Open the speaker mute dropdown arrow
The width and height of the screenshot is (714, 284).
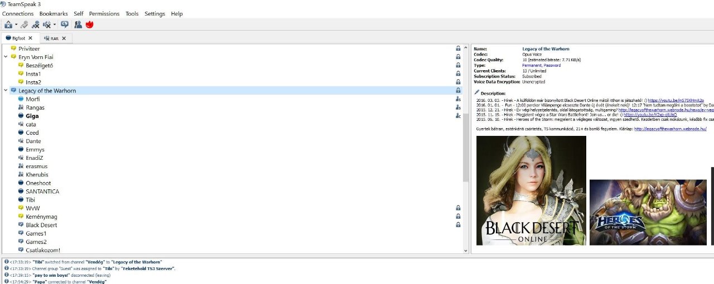tap(55, 25)
